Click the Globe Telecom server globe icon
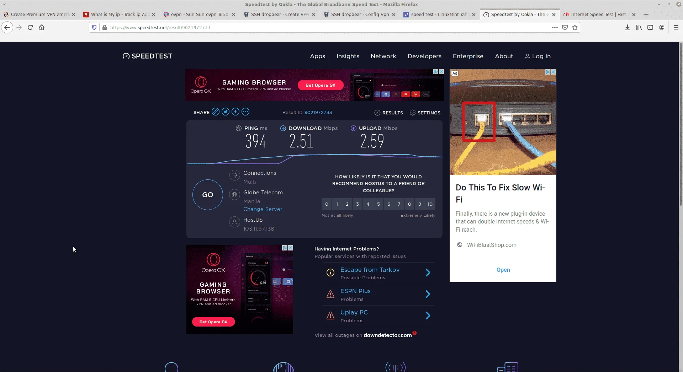The height and width of the screenshot is (372, 683). (234, 195)
